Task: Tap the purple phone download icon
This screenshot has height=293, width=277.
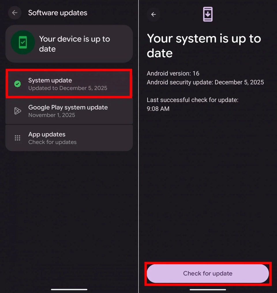Action: coord(208,14)
